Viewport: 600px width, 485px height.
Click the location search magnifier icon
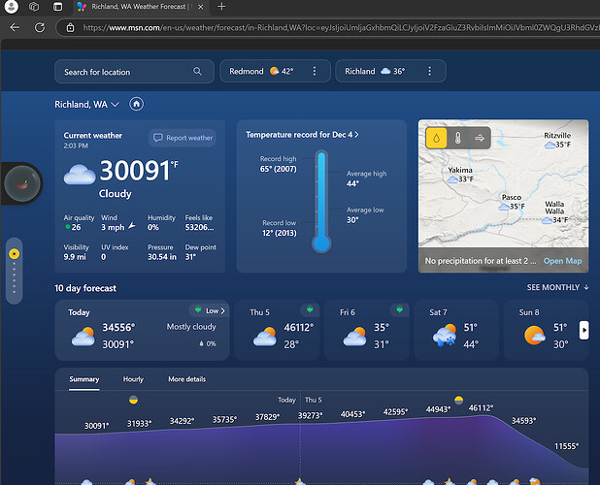197,72
